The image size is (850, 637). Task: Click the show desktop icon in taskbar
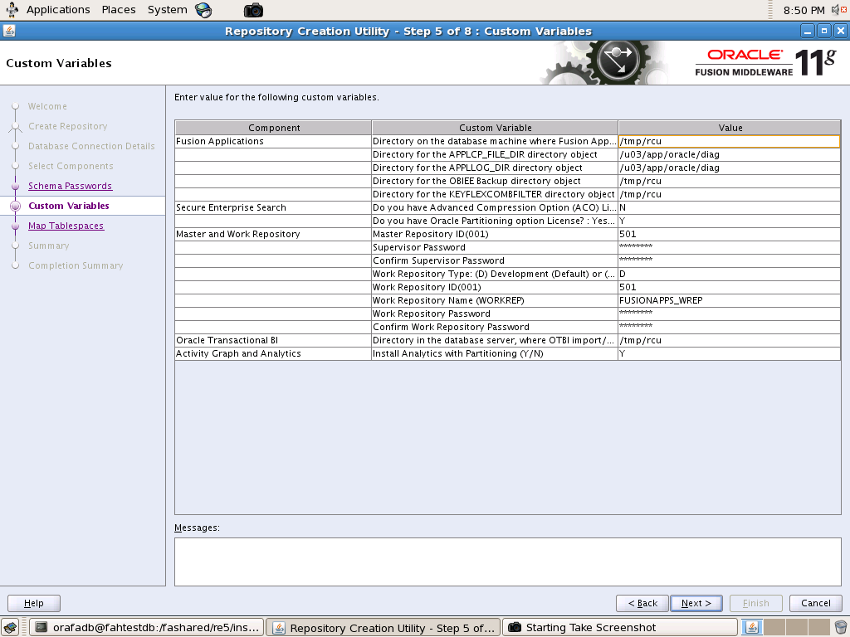point(11,627)
